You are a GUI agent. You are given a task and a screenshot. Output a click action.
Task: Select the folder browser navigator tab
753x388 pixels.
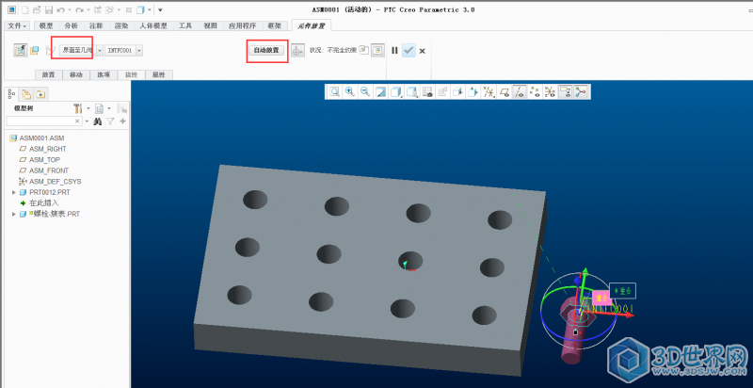(27, 94)
